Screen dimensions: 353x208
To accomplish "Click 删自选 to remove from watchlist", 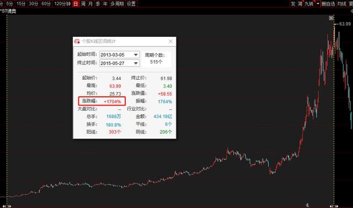I will tap(328, 4).
